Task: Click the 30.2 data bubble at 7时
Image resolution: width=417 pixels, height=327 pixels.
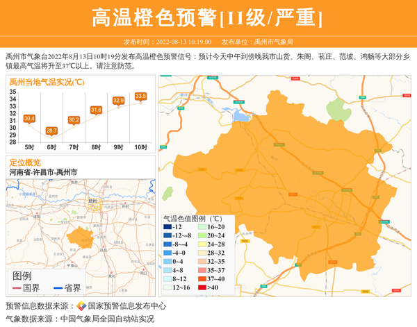Action: (x=74, y=119)
